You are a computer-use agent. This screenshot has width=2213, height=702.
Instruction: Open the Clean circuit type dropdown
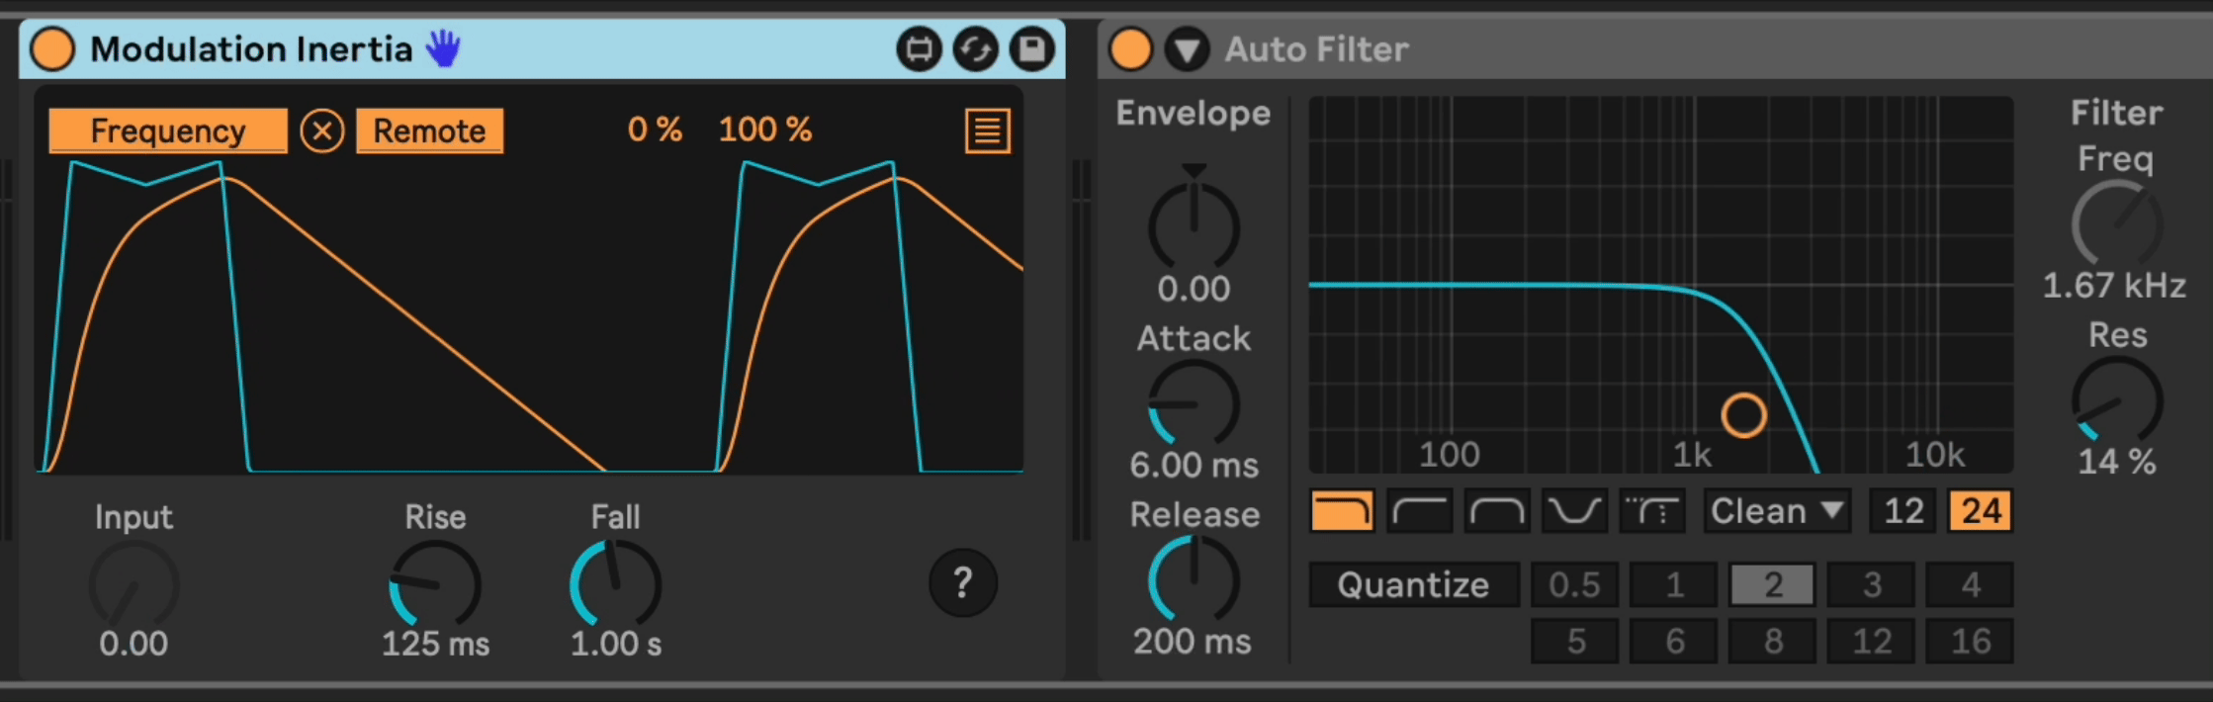tap(1776, 511)
